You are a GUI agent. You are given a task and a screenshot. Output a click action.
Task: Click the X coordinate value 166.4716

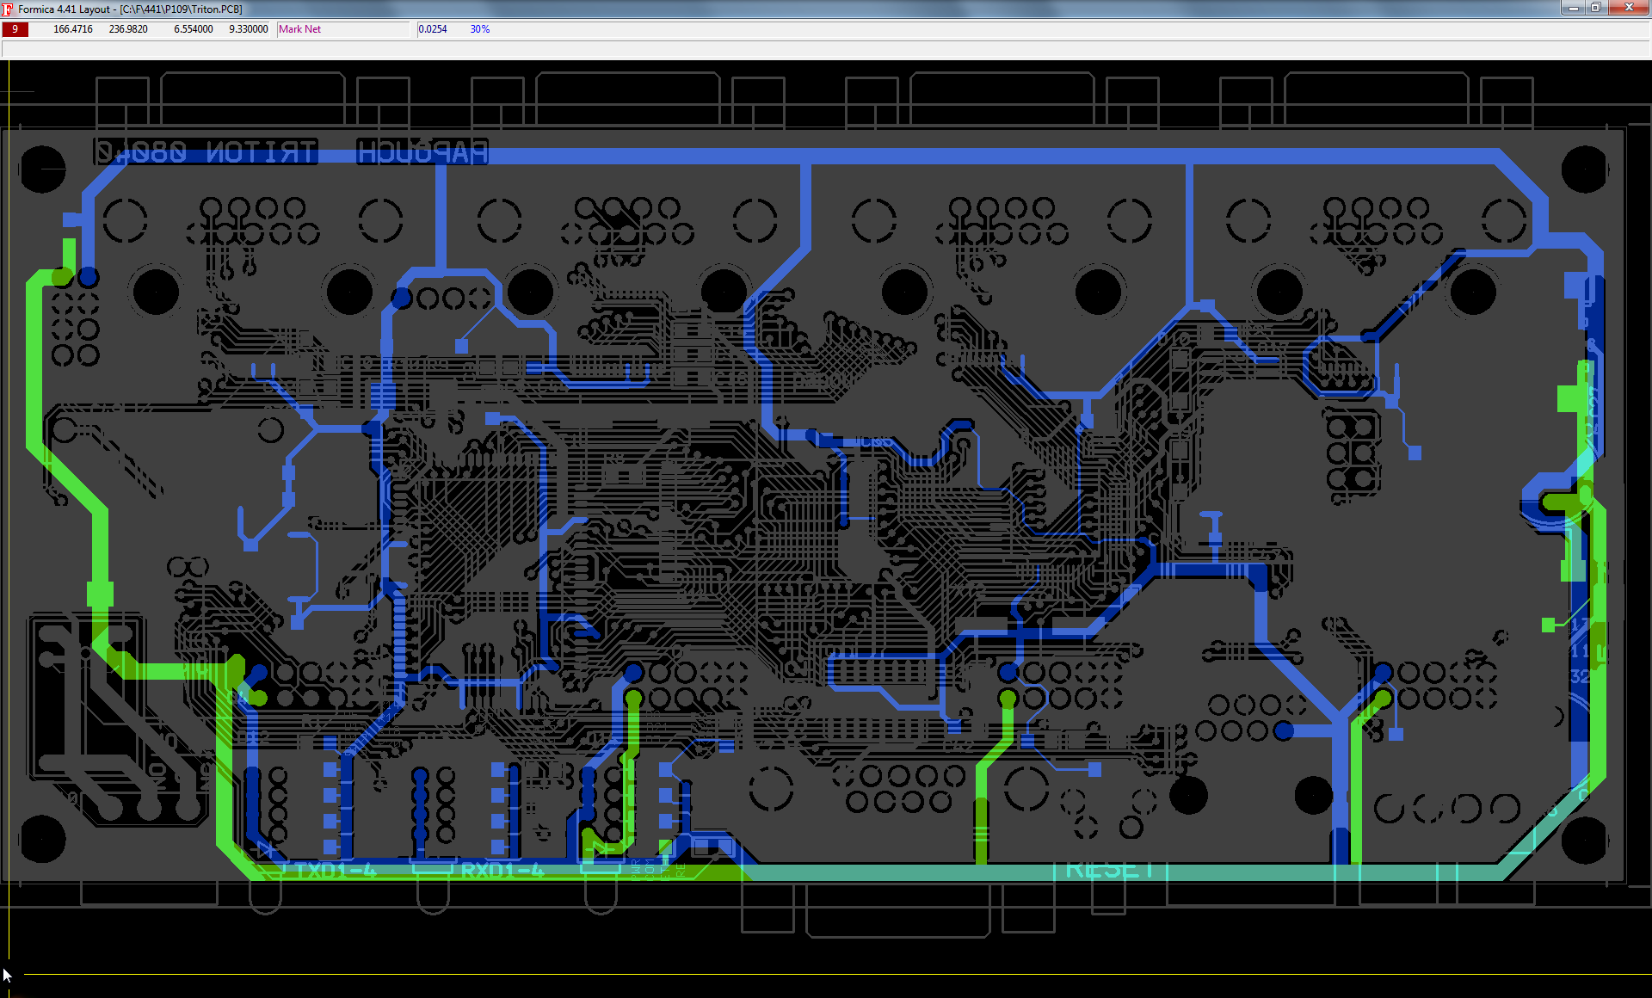click(x=72, y=29)
